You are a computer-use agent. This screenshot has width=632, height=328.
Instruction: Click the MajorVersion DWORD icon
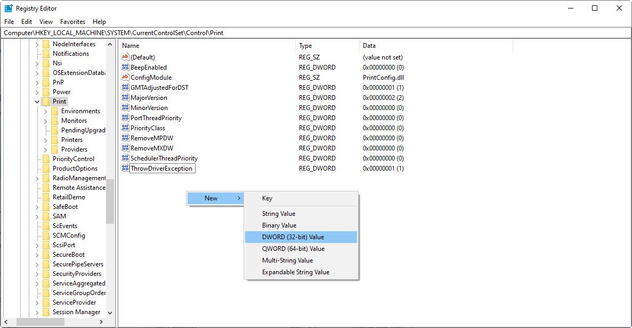[x=125, y=97]
